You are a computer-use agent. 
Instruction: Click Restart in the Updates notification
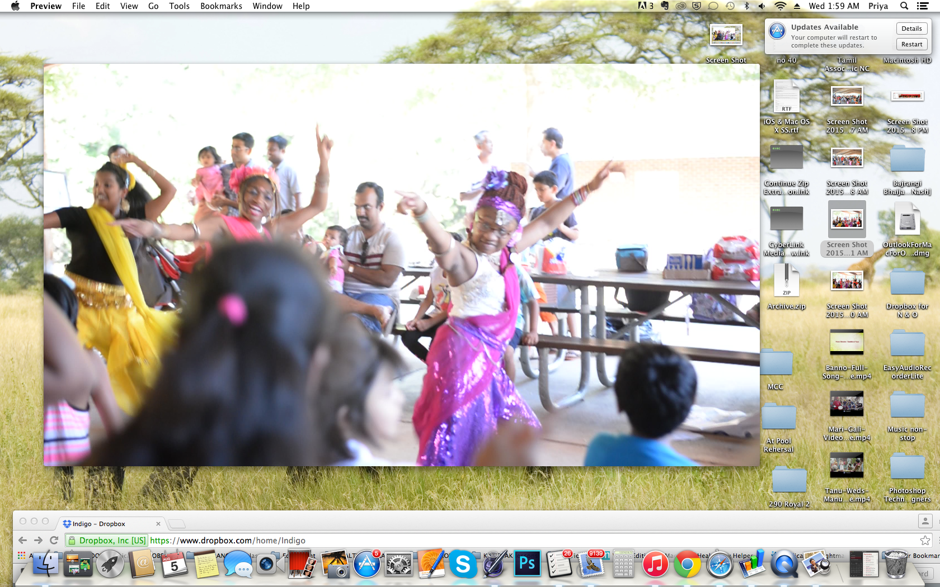(911, 44)
